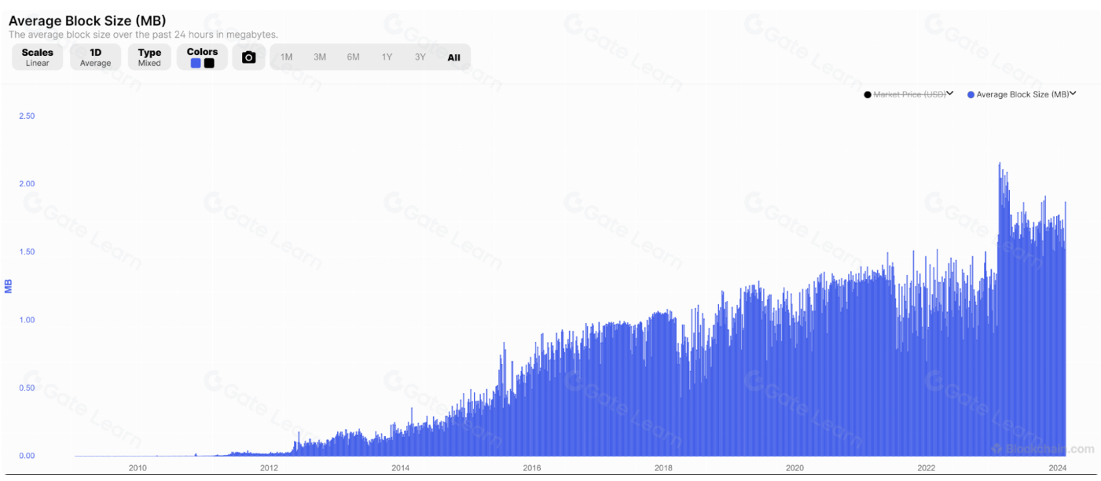Viewport: 1101px width, 481px height.
Task: Switch to the 3Y time range
Action: pyautogui.click(x=420, y=57)
